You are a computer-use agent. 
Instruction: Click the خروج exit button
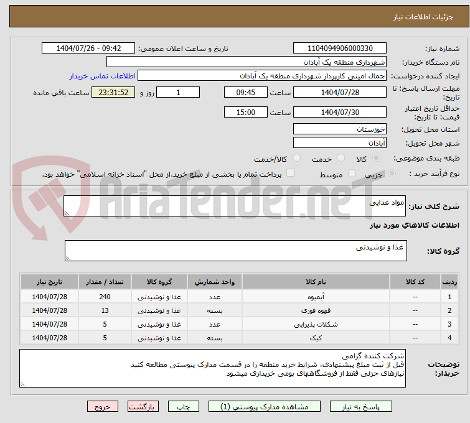[103, 407]
